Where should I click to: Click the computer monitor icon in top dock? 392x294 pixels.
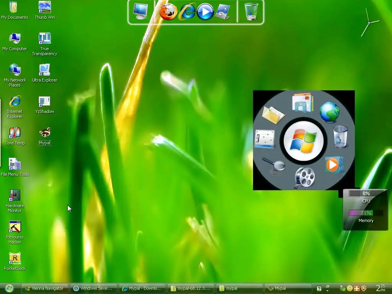click(140, 11)
